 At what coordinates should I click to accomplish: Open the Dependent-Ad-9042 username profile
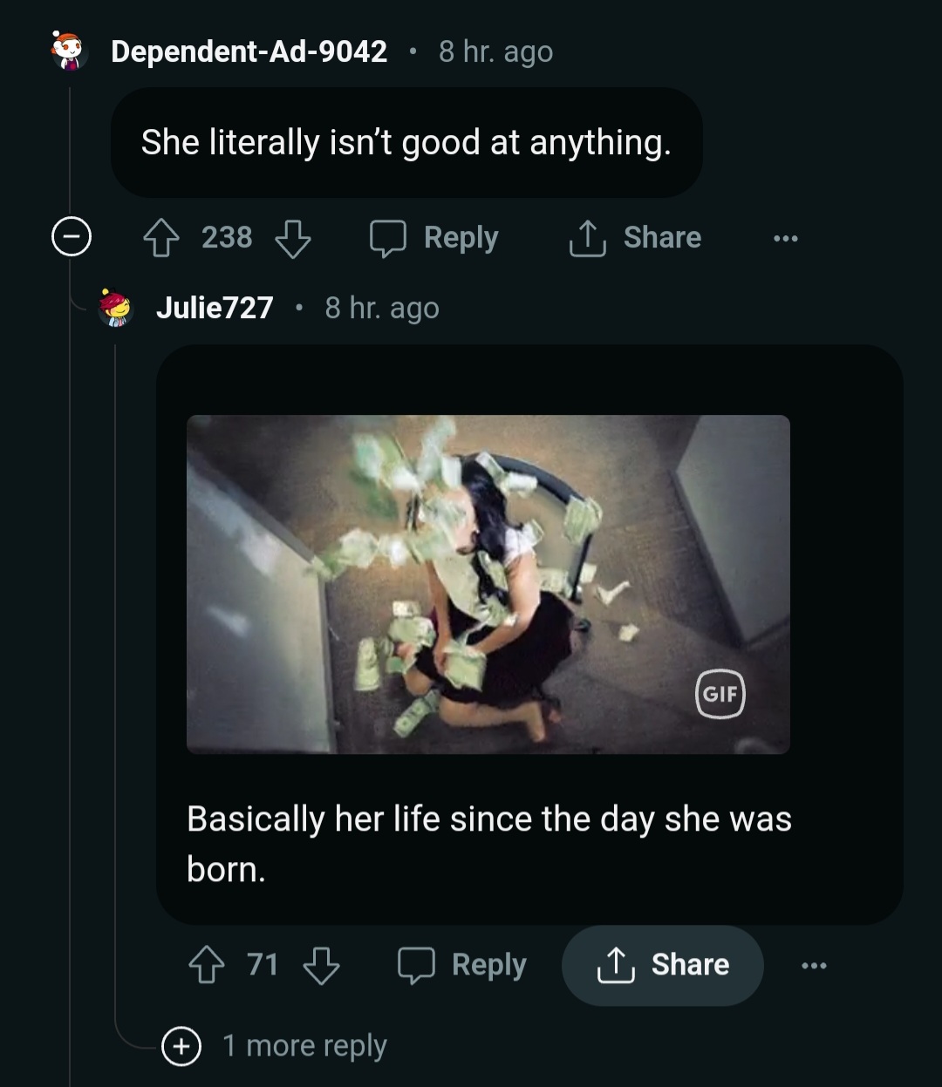[x=249, y=51]
